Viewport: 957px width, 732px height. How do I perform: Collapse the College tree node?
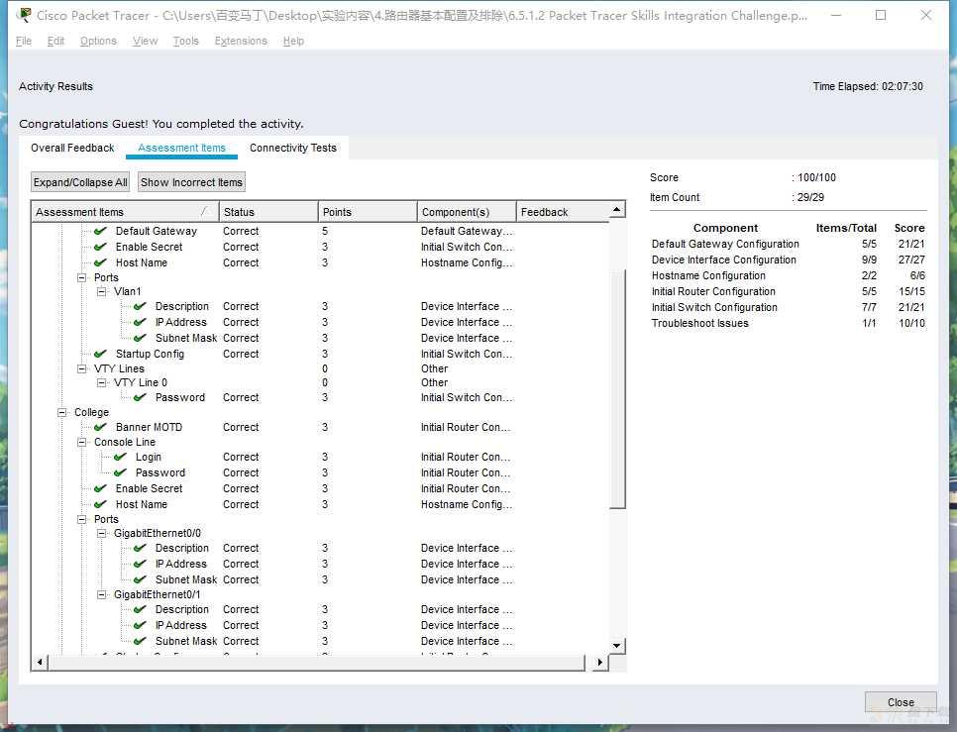click(62, 412)
